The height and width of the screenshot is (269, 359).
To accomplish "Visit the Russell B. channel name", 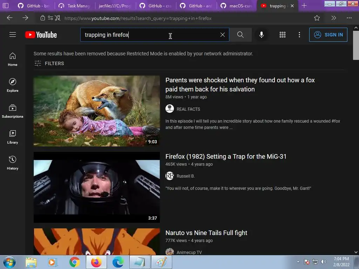I will [x=186, y=176].
